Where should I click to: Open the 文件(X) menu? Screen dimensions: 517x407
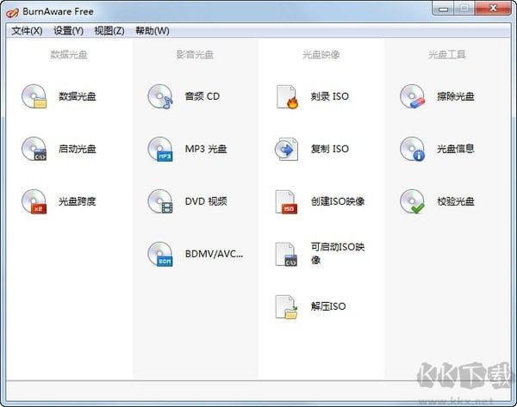(27, 31)
